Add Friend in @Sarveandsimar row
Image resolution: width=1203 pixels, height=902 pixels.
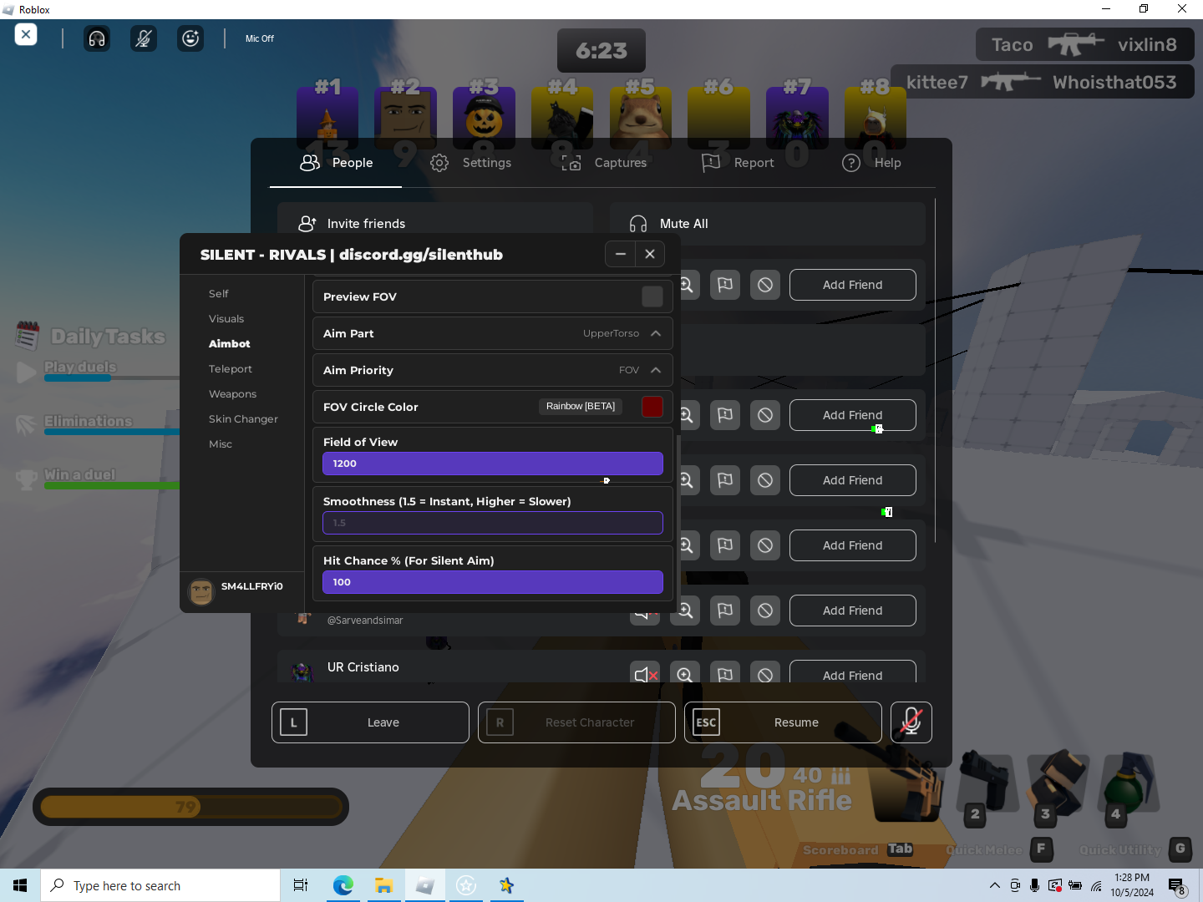pyautogui.click(x=853, y=611)
